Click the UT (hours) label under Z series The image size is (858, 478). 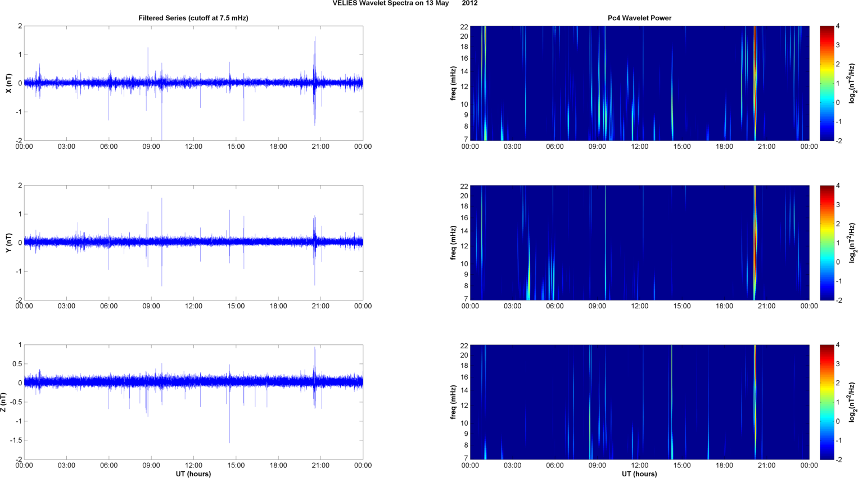[193, 474]
